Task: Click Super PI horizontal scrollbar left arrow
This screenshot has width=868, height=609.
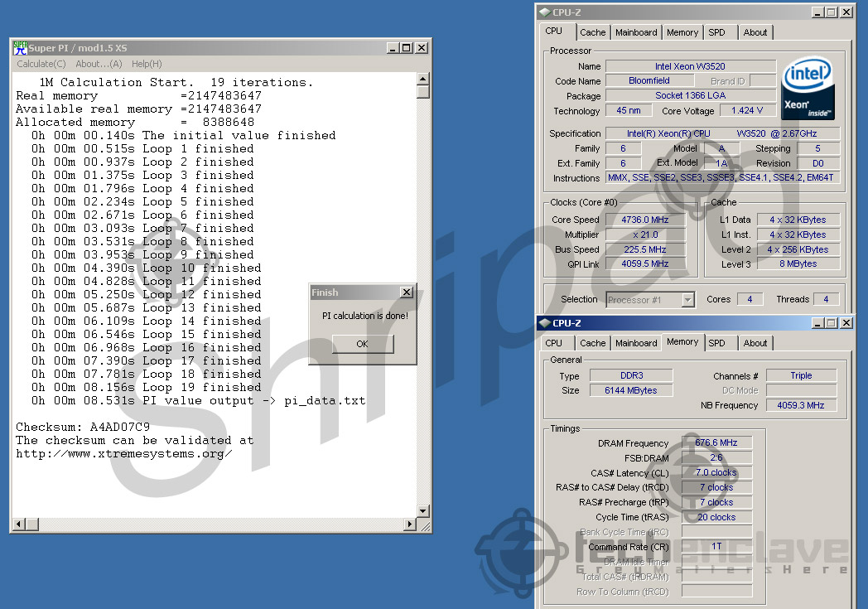Action: coord(19,524)
